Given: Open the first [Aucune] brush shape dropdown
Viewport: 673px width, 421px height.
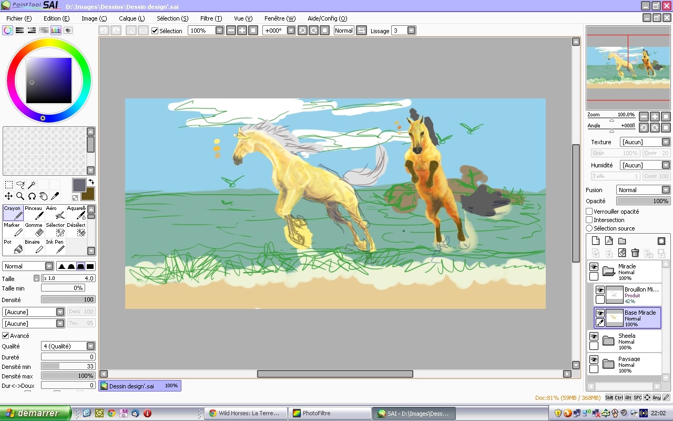Looking at the screenshot, I should click(60, 312).
